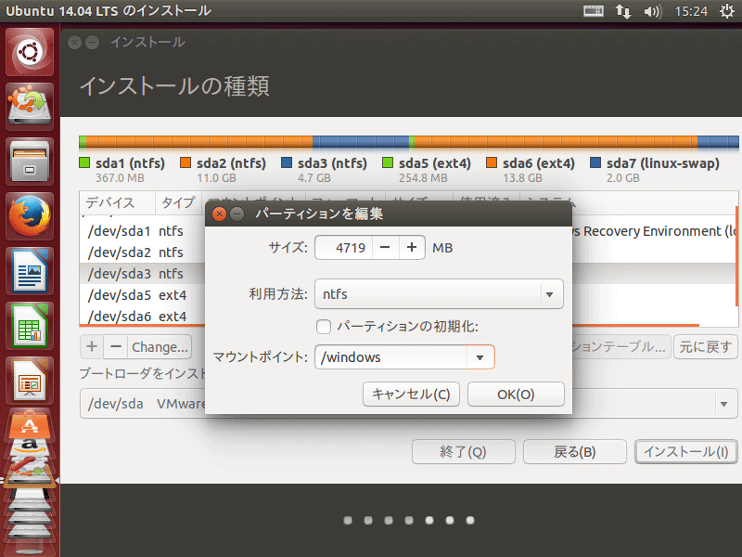Image resolution: width=742 pixels, height=557 pixels.
Task: Expand the 利用方法 ntfs dropdown
Action: [x=439, y=294]
